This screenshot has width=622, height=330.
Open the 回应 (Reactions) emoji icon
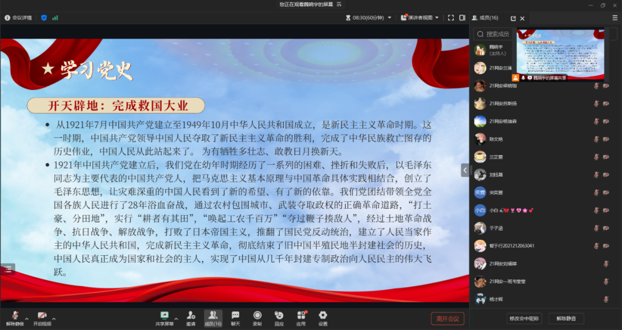(x=279, y=317)
